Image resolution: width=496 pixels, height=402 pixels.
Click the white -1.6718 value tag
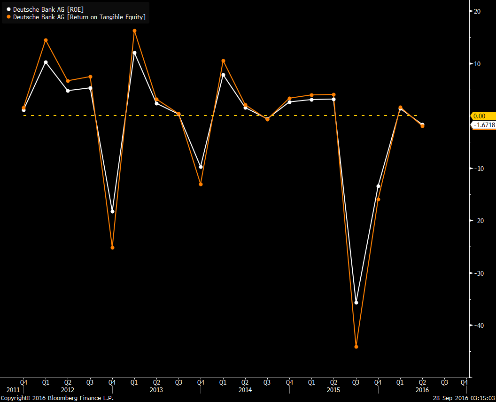(484, 125)
